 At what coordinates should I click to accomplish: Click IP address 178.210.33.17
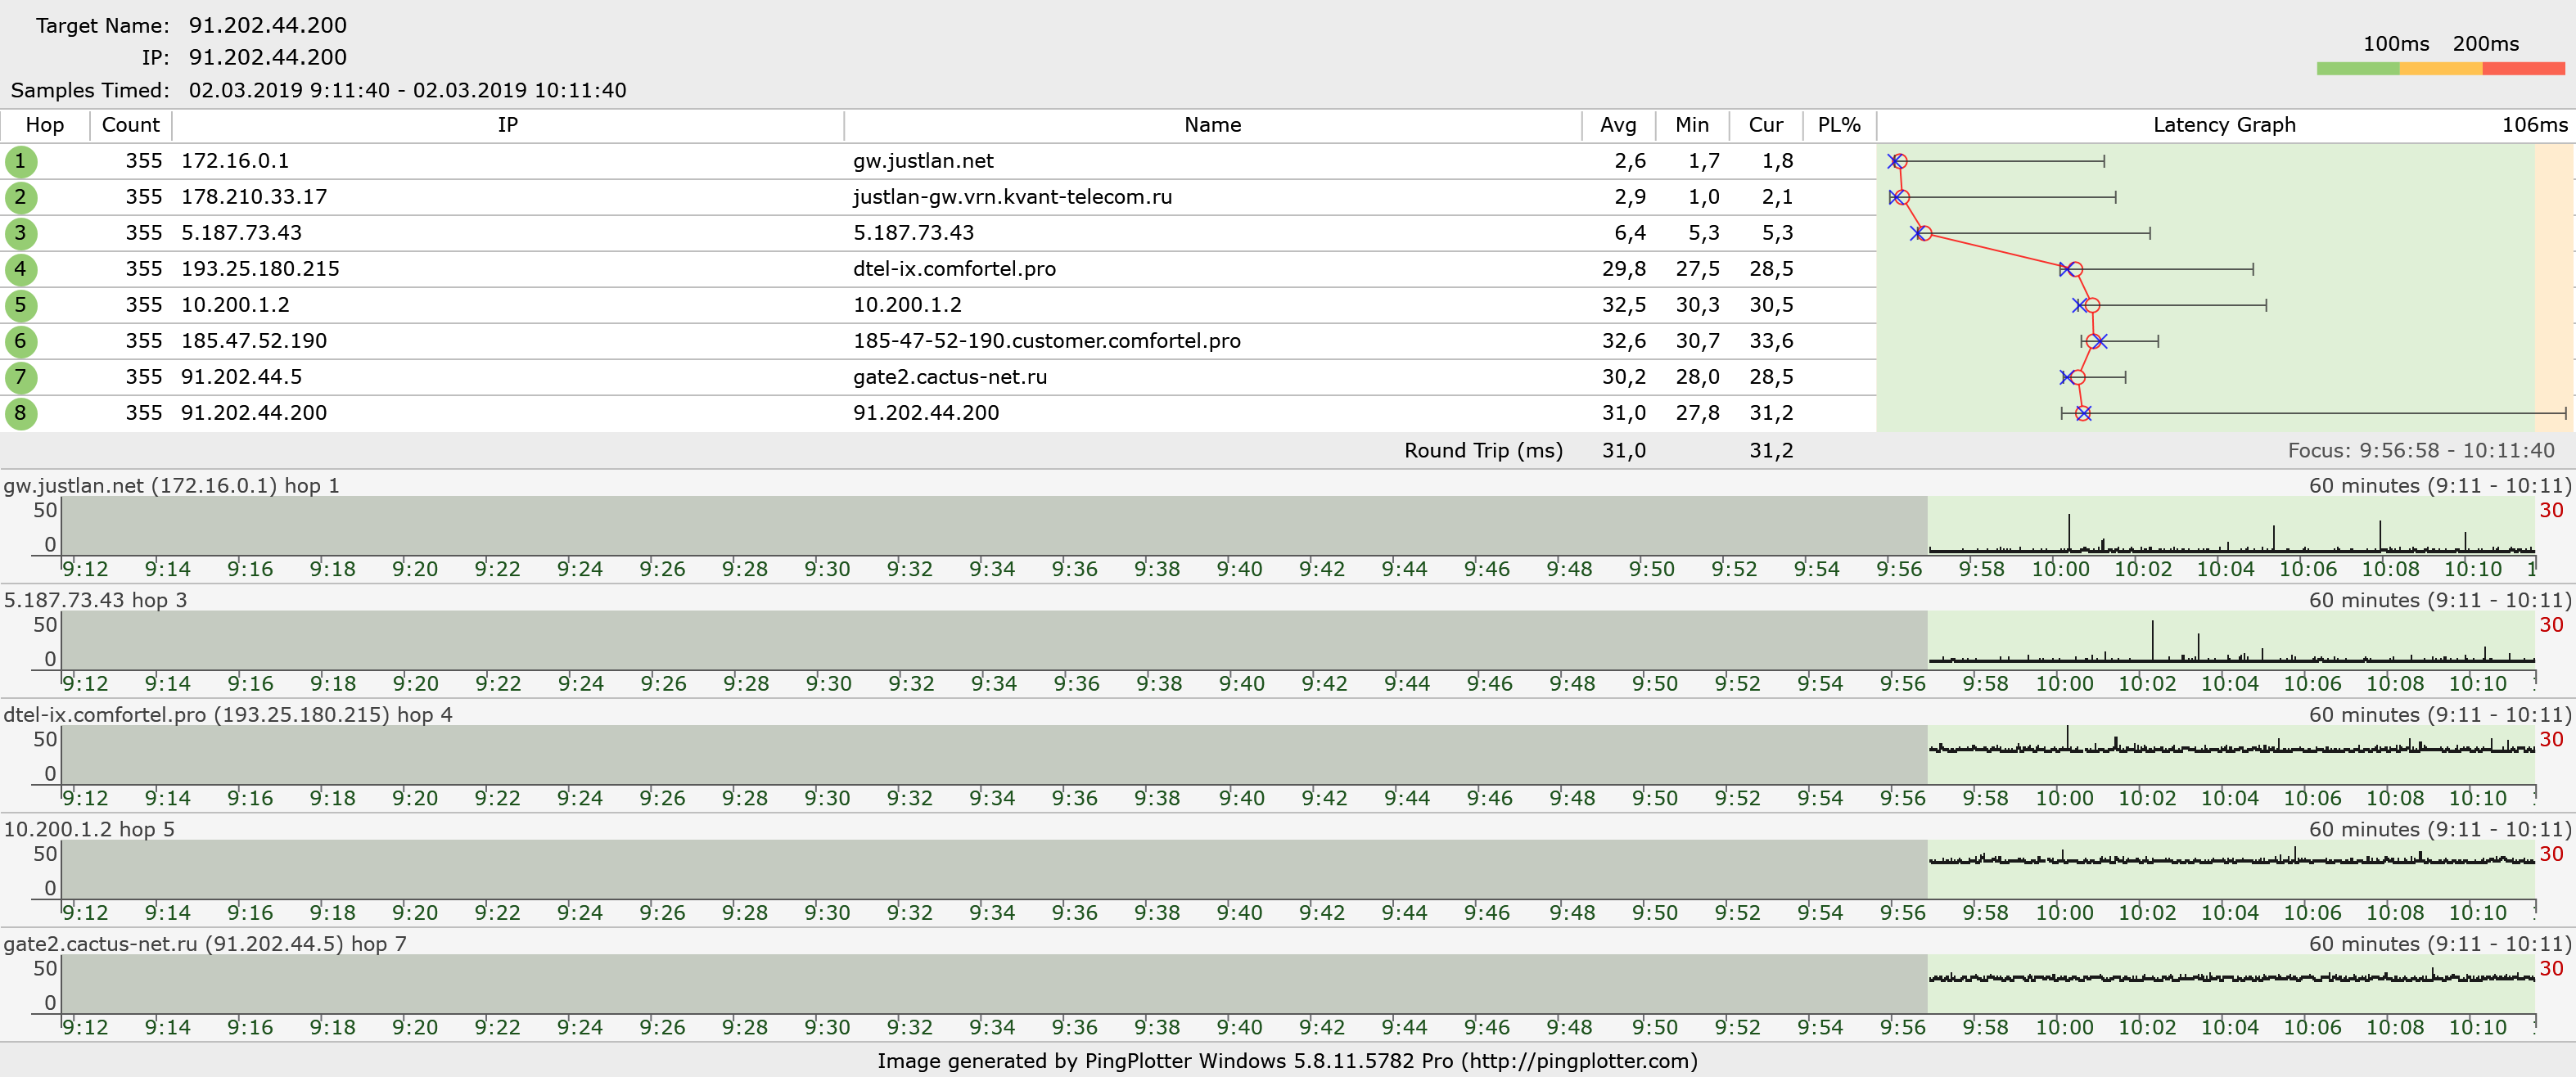pos(254,197)
